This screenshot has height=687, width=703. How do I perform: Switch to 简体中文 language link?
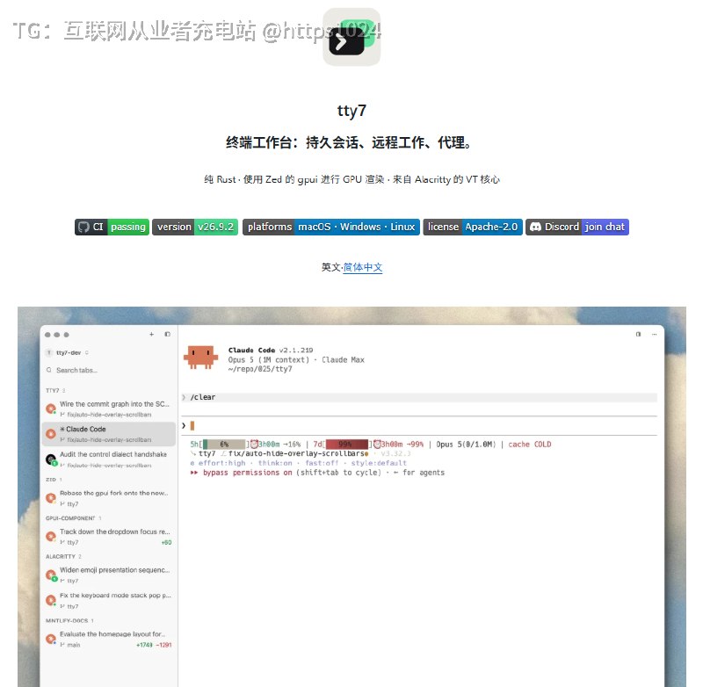coord(362,267)
